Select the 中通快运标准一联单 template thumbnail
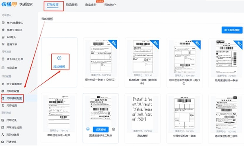The width and height of the screenshot is (244, 146). (x=184, y=112)
